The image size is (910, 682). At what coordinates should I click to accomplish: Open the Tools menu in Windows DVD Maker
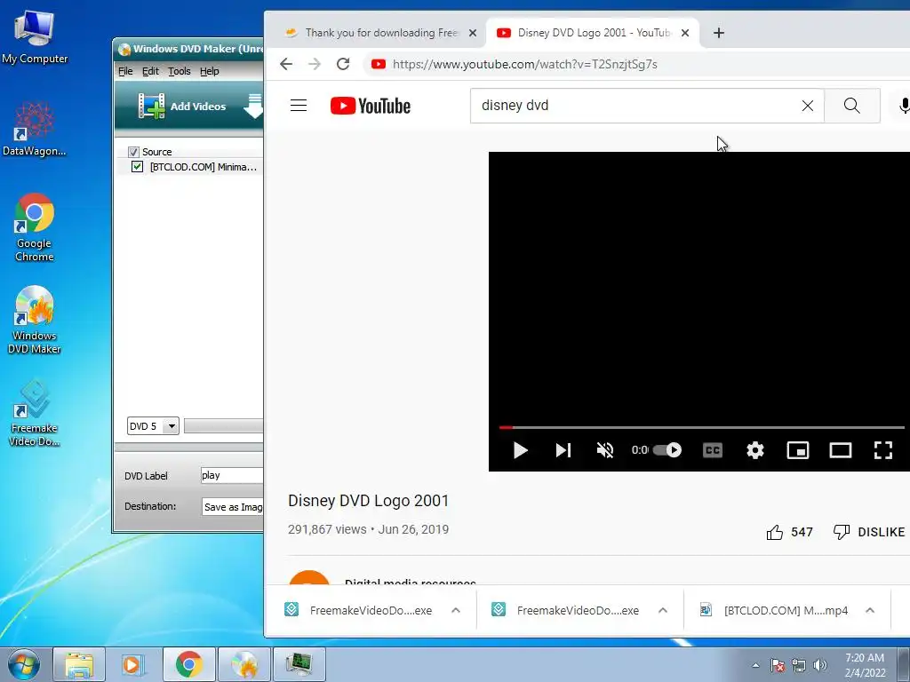point(180,71)
